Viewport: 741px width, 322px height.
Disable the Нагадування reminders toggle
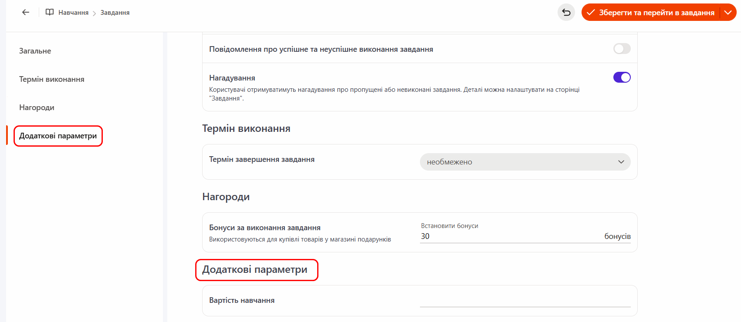622,77
